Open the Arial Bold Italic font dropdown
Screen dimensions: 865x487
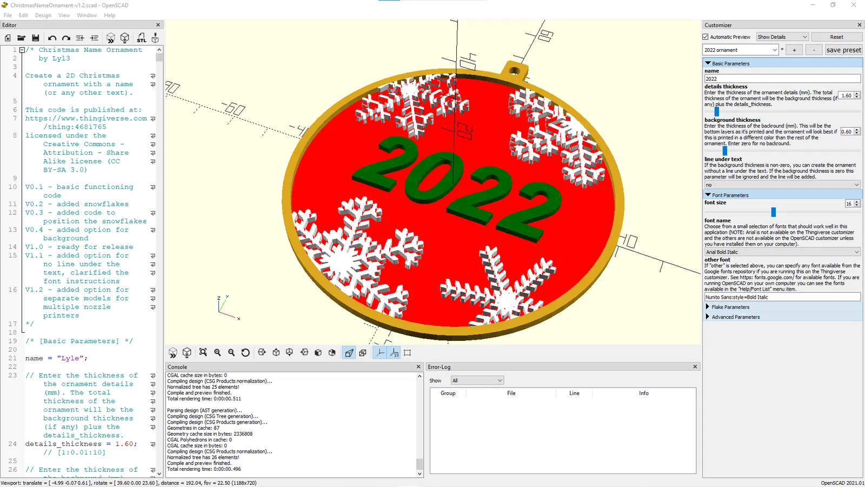(782, 252)
